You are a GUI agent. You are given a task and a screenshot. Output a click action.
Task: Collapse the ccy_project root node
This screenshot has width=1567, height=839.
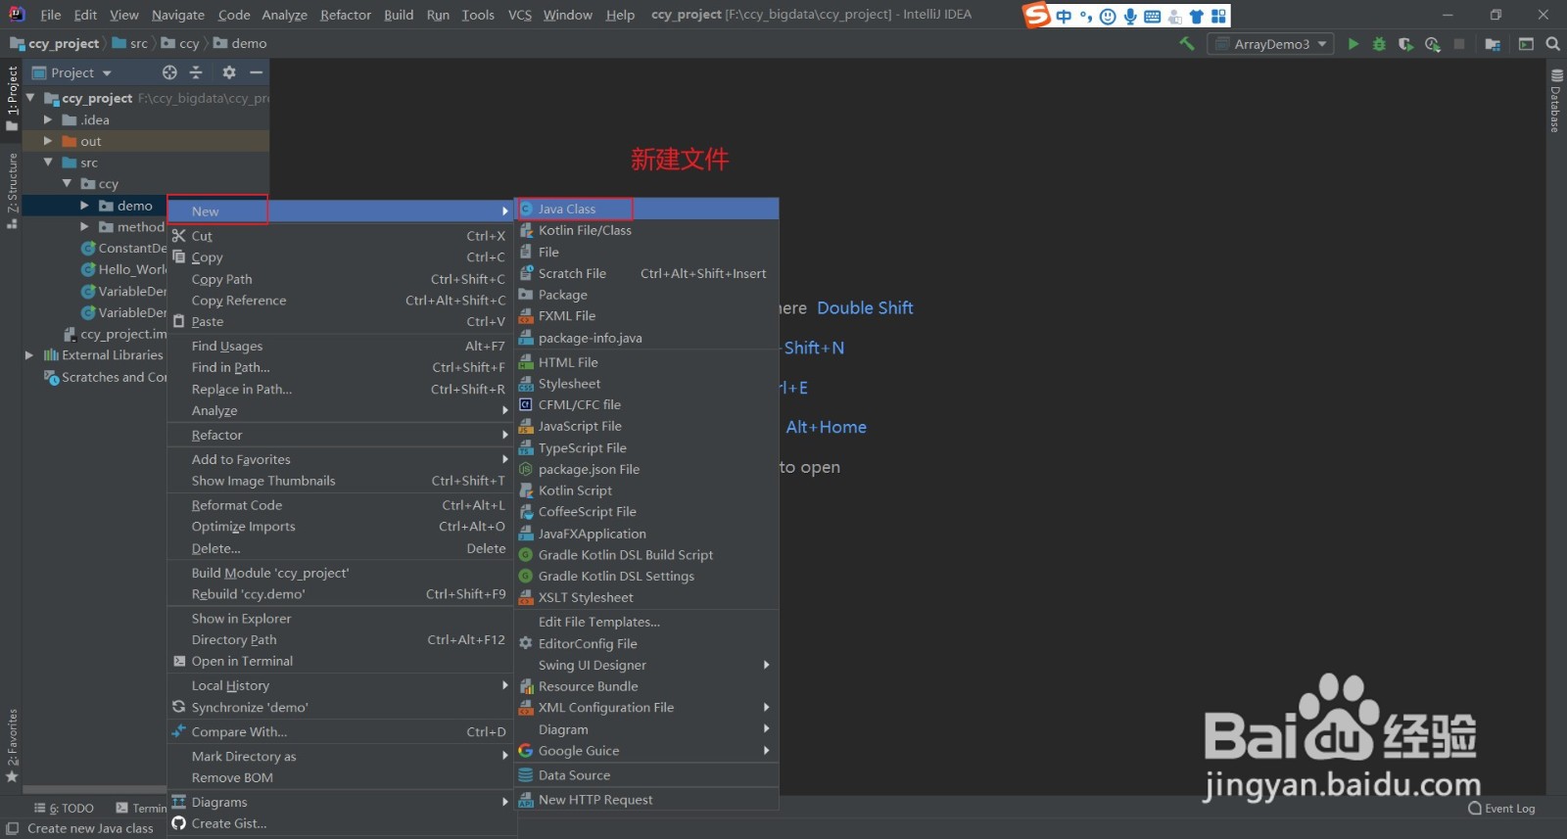(x=30, y=98)
